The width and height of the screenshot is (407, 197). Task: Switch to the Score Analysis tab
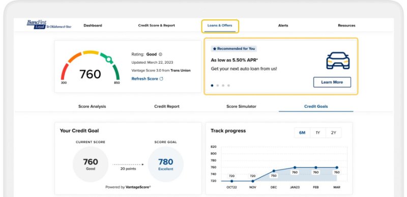click(x=92, y=106)
